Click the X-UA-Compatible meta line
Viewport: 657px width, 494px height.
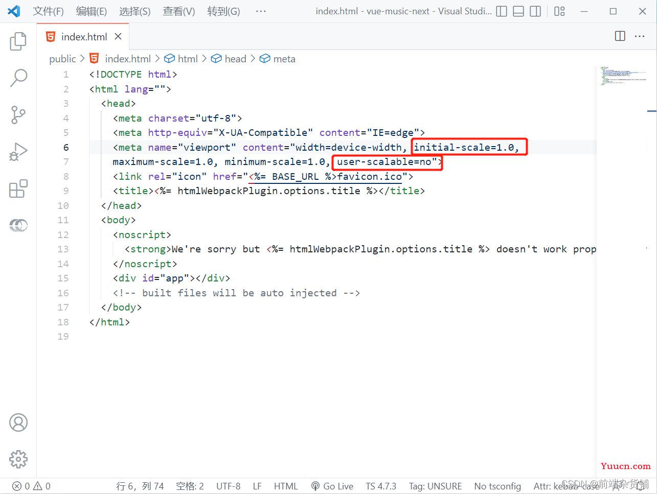(x=269, y=132)
